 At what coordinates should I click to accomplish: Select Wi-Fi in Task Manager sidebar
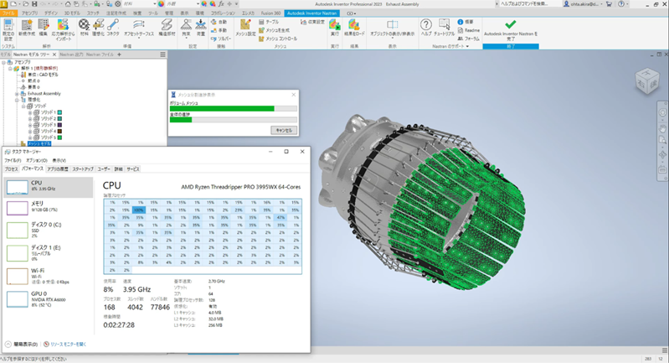click(x=49, y=276)
